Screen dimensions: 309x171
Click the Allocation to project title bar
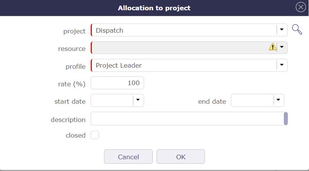click(x=154, y=8)
